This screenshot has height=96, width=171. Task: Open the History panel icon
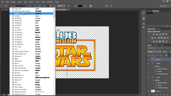tap(144, 13)
